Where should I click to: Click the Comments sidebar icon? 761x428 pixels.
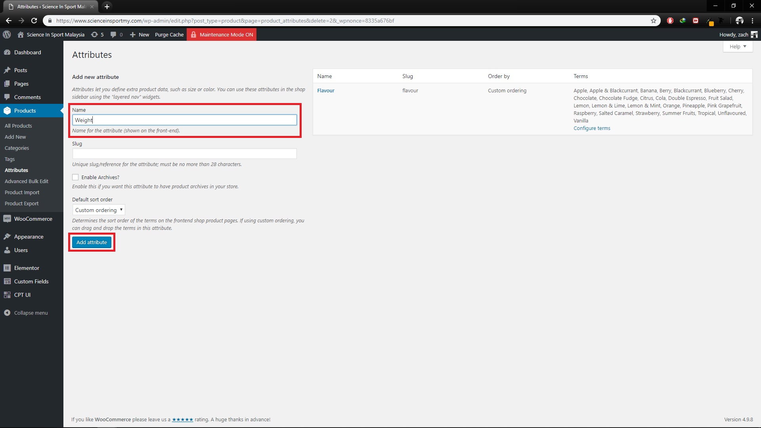[x=7, y=97]
